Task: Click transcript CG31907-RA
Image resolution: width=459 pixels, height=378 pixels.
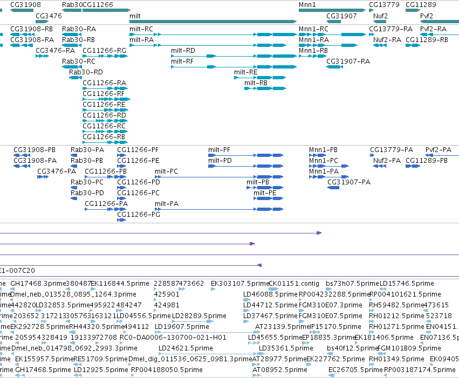Action: point(334,67)
